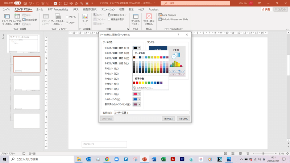
Task: Open the アクセント 6 color dropdown
Action: 137,94
